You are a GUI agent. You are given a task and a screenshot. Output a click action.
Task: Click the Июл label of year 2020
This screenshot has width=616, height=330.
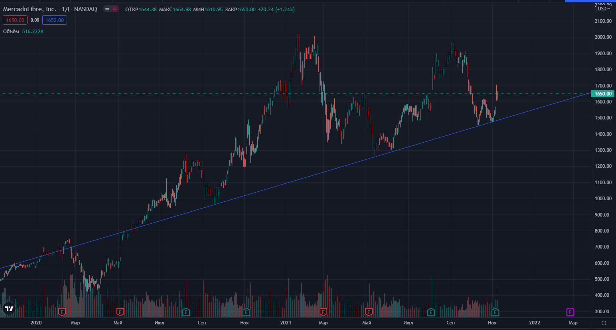click(x=159, y=323)
